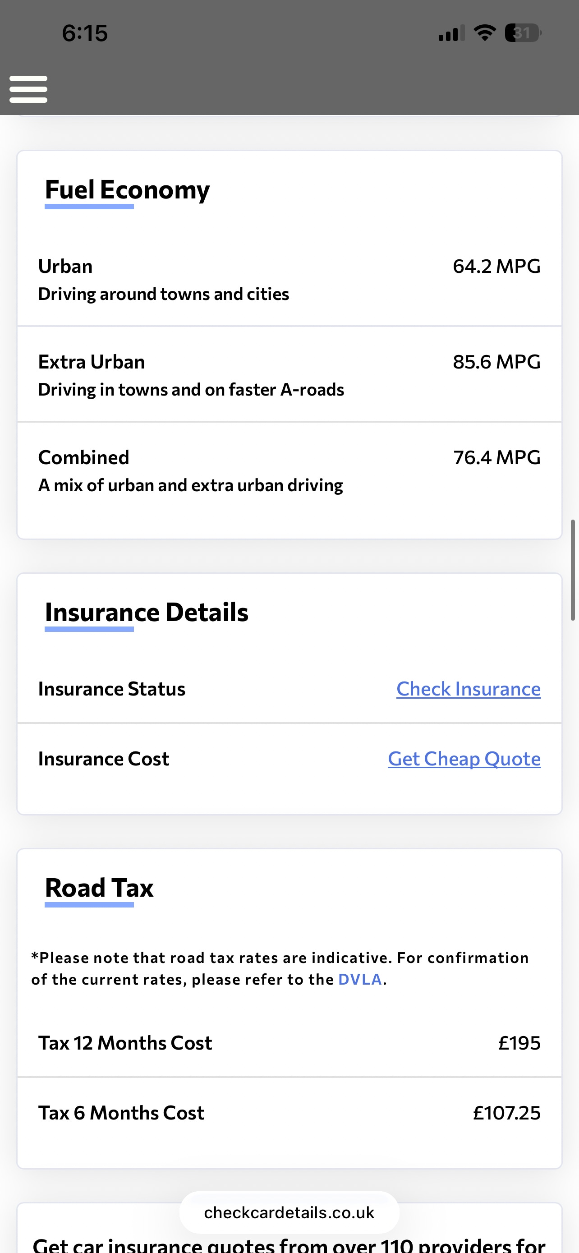Click the page scrollbar thumb

[573, 570]
